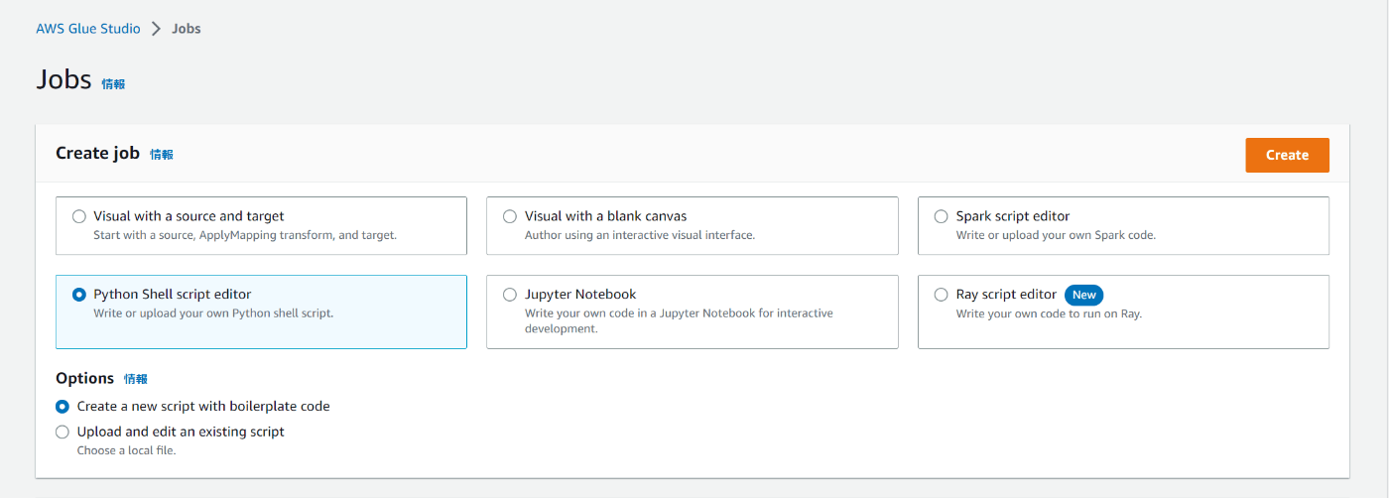Click the Jobs breadcrumb item
The width and height of the screenshot is (1389, 498).
click(x=187, y=29)
